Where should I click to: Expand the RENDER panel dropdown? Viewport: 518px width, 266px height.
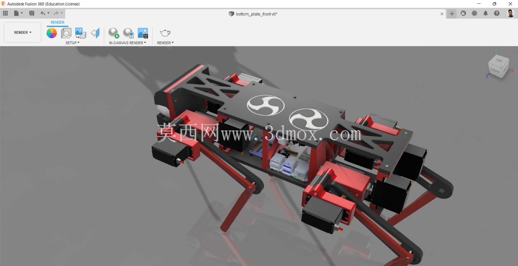click(x=165, y=43)
